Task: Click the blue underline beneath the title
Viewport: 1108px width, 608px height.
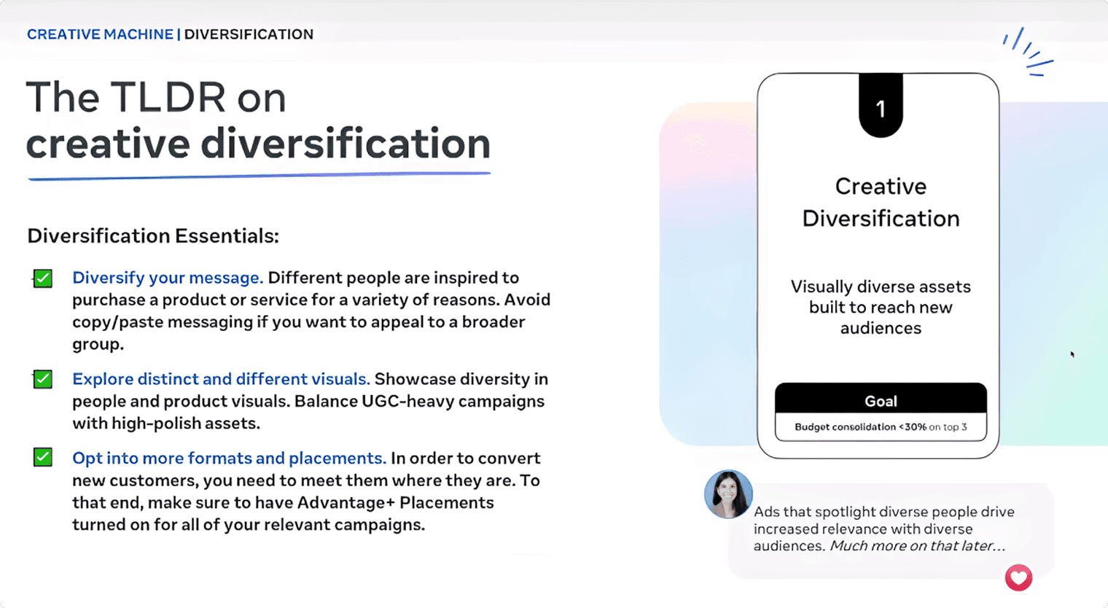Action: point(259,174)
